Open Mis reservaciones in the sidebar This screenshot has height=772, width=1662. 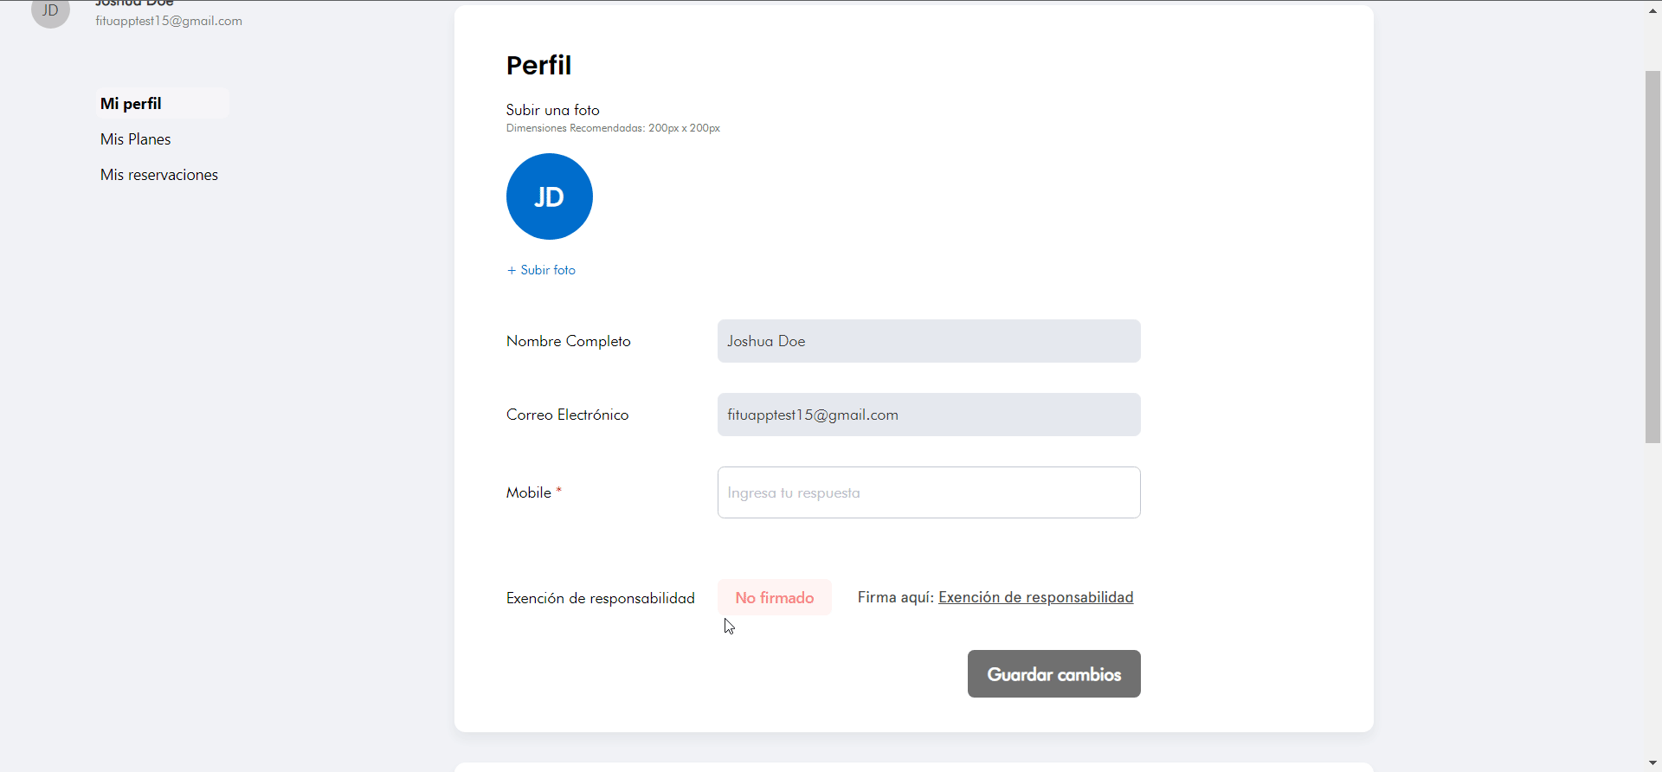[x=159, y=175]
